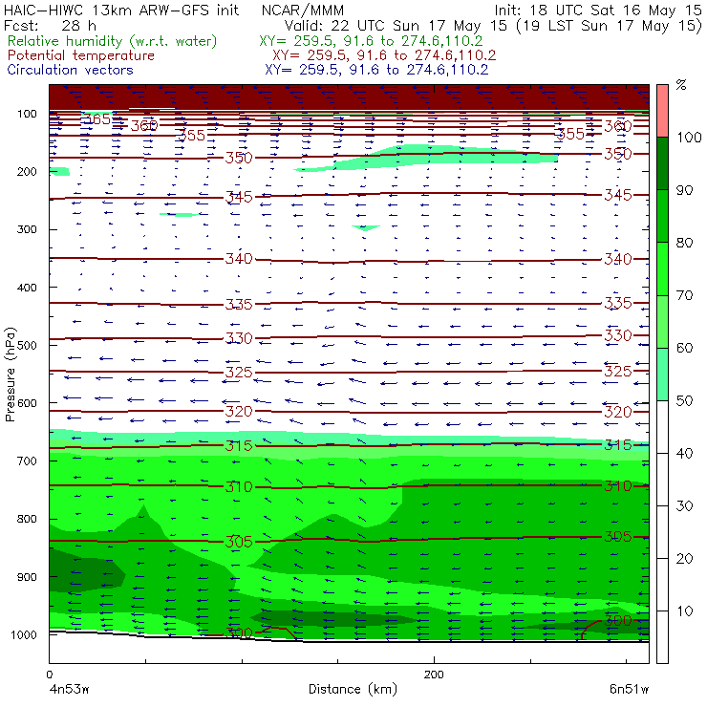Click the '300' pressure axis tick label

coord(27,229)
